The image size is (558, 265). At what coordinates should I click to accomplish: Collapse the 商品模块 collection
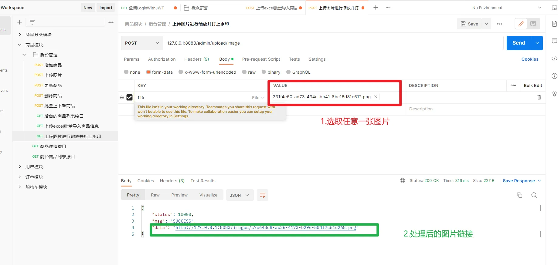point(20,45)
